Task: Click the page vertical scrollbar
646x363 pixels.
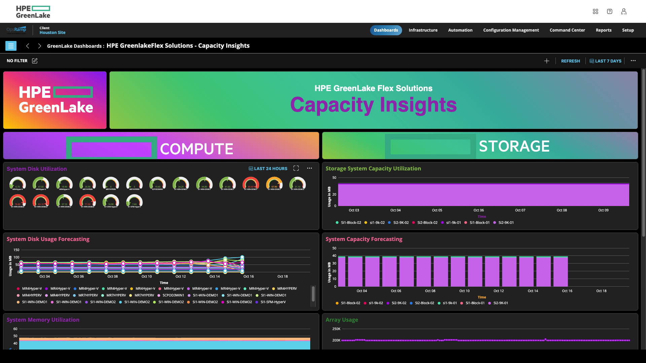Action: pos(643,153)
